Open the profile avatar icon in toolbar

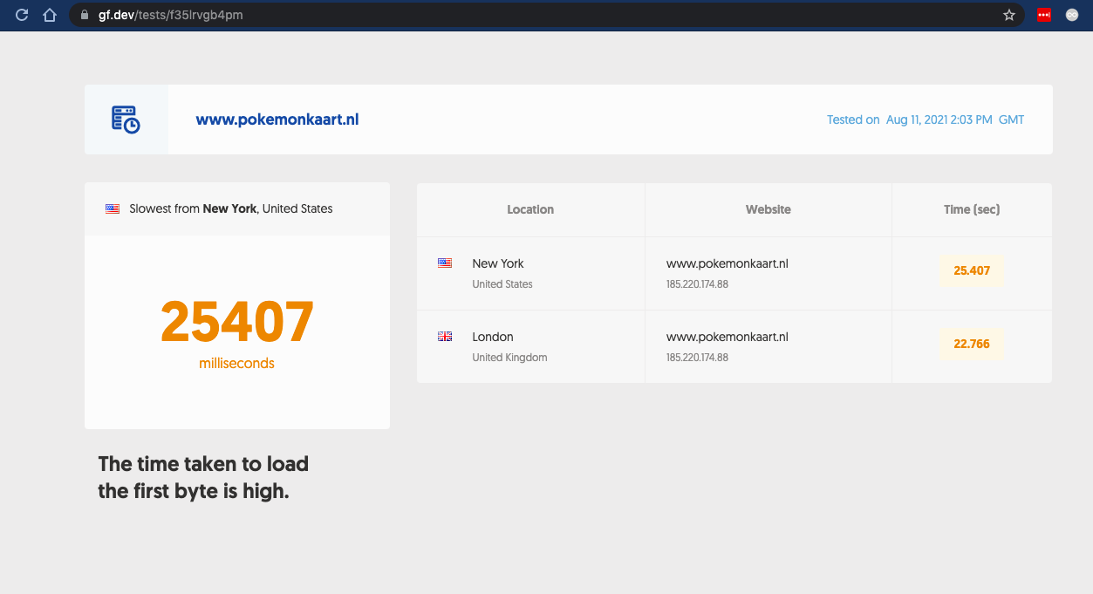1072,15
